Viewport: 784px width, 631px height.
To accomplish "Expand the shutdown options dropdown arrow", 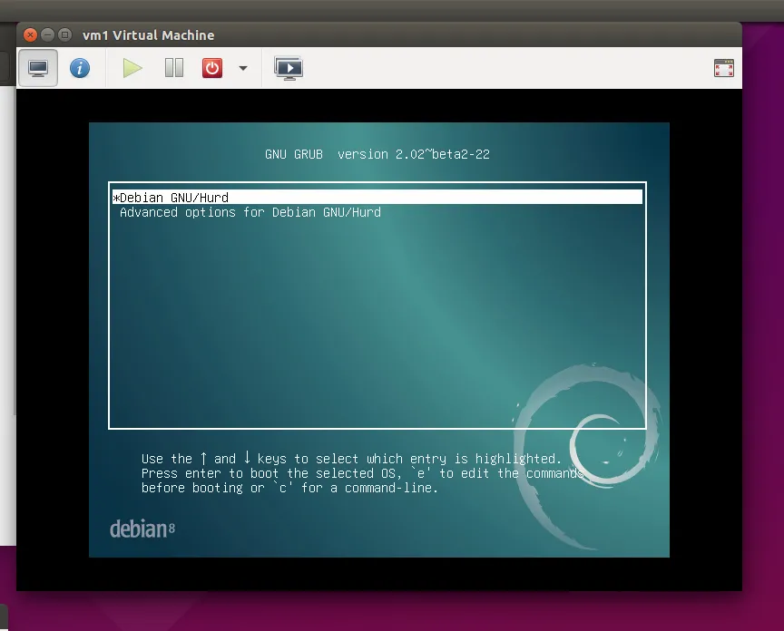I will [242, 68].
